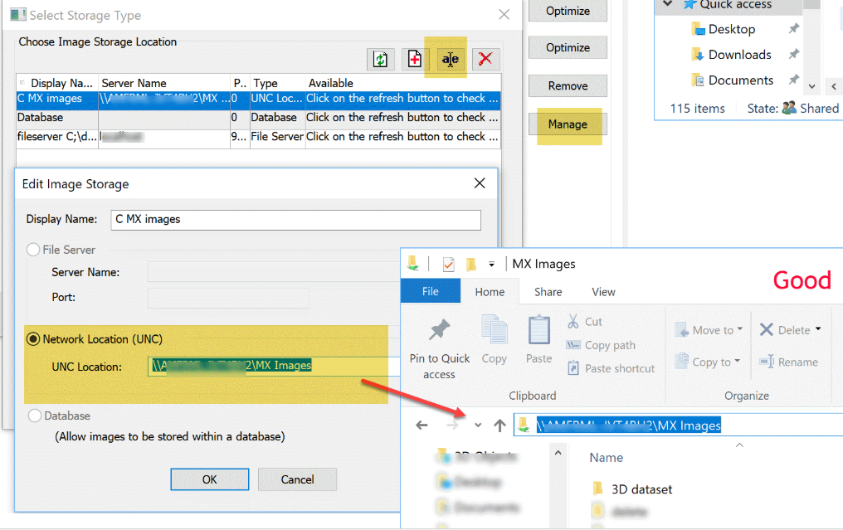
Task: Add a new image storage location
Action: [x=415, y=59]
